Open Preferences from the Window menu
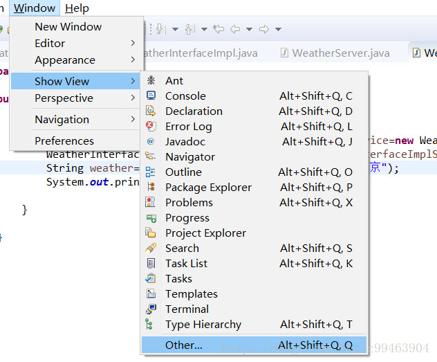The height and width of the screenshot is (362, 437). coord(64,141)
